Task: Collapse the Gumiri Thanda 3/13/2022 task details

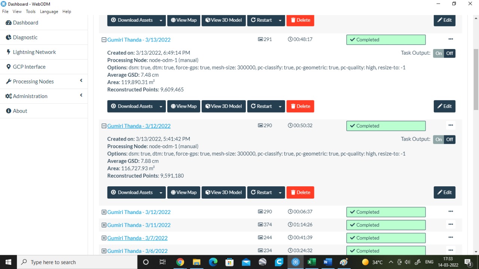Action: tap(104, 39)
